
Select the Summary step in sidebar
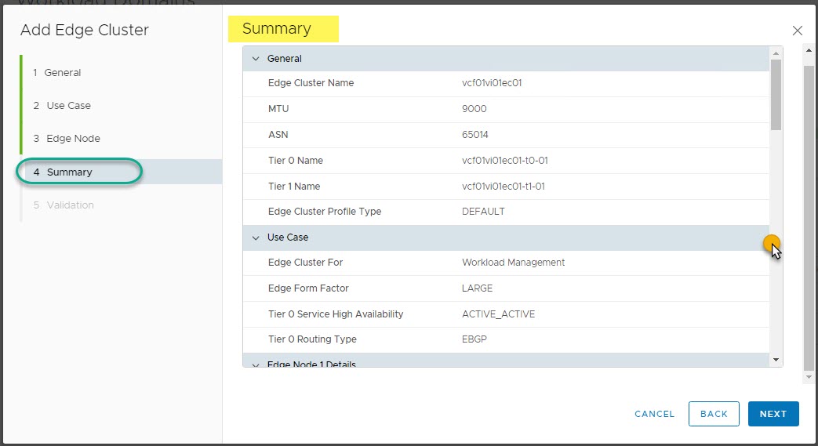pyautogui.click(x=69, y=172)
